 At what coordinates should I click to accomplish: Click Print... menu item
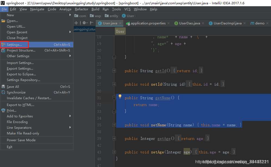[x=37, y=110]
